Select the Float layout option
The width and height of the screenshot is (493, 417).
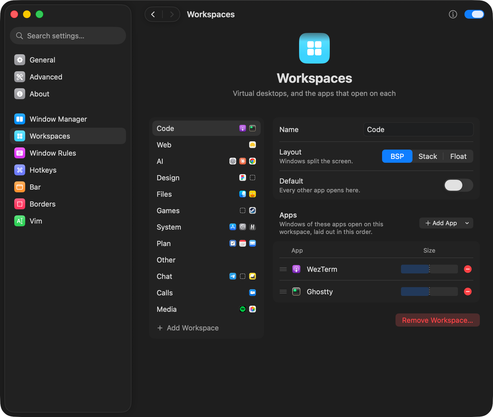458,156
